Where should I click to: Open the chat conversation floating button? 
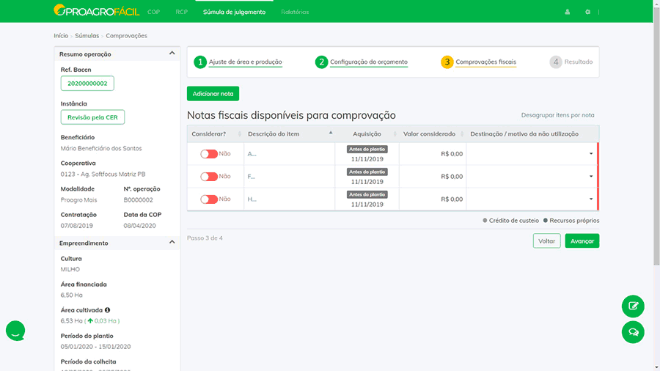[x=633, y=332]
